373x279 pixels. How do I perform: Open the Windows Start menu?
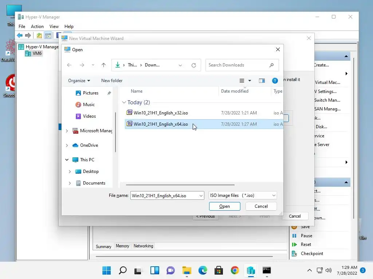click(107, 270)
